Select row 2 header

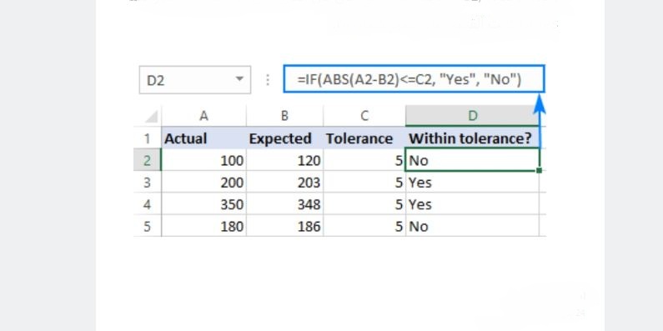[x=147, y=160]
